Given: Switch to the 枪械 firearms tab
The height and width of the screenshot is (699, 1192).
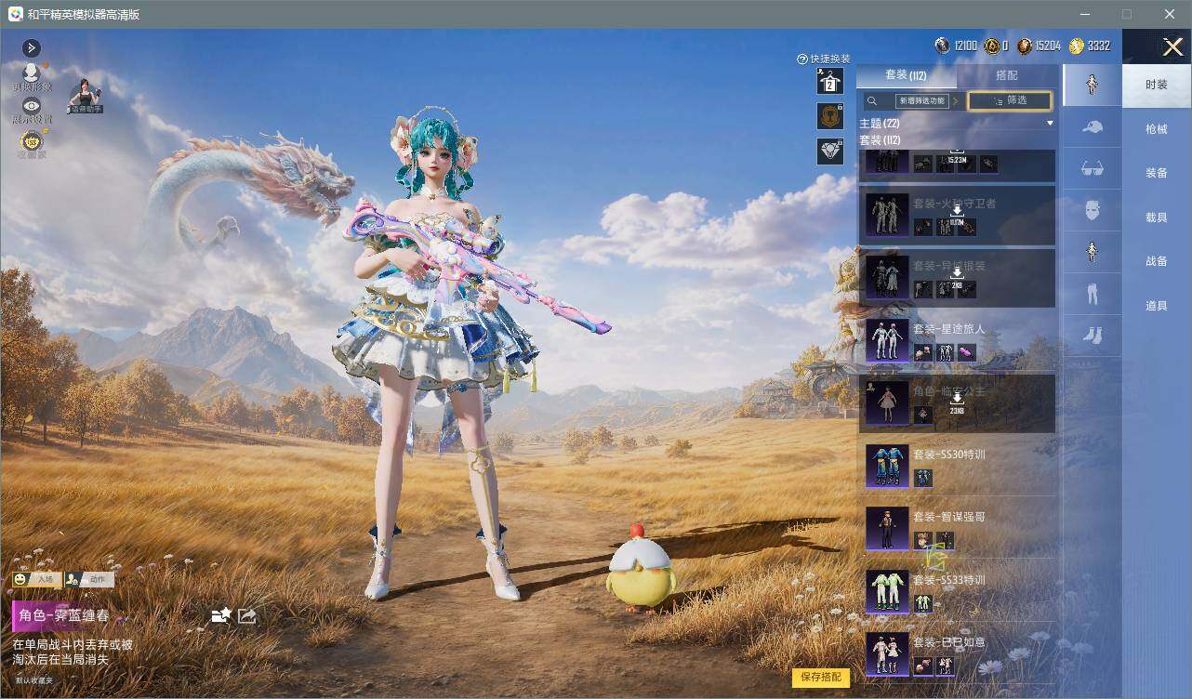Looking at the screenshot, I should 1157,129.
